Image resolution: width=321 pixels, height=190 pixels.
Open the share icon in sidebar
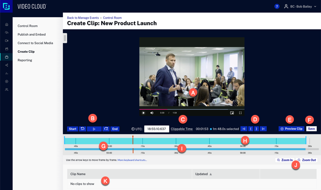6,65
